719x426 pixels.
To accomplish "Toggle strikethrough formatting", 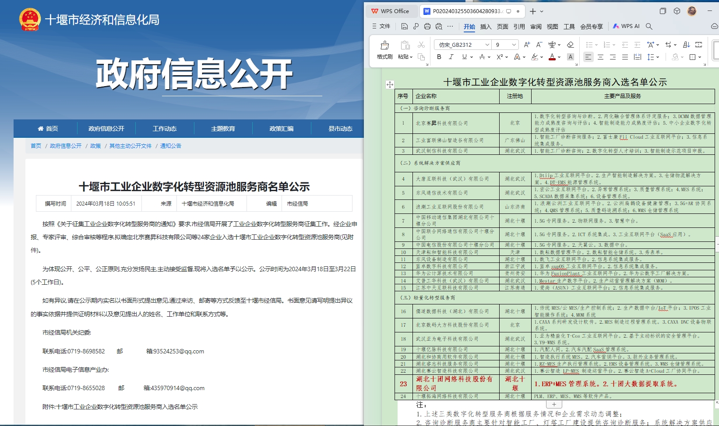I will [x=482, y=57].
